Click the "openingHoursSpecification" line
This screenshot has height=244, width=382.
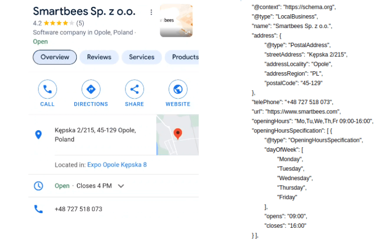pyautogui.click(x=292, y=131)
